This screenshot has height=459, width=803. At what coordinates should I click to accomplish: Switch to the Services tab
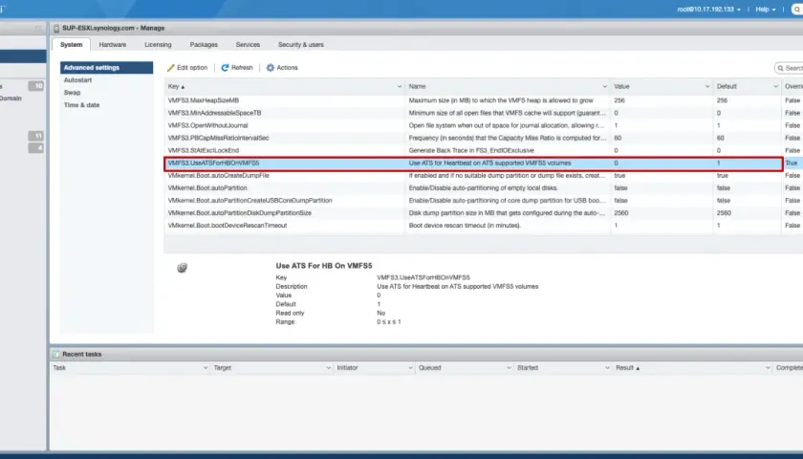(x=248, y=45)
